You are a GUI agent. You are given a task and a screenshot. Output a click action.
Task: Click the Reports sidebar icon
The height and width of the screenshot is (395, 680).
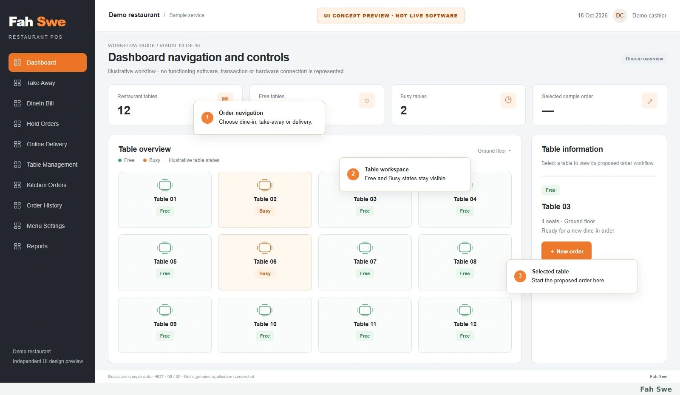17,246
